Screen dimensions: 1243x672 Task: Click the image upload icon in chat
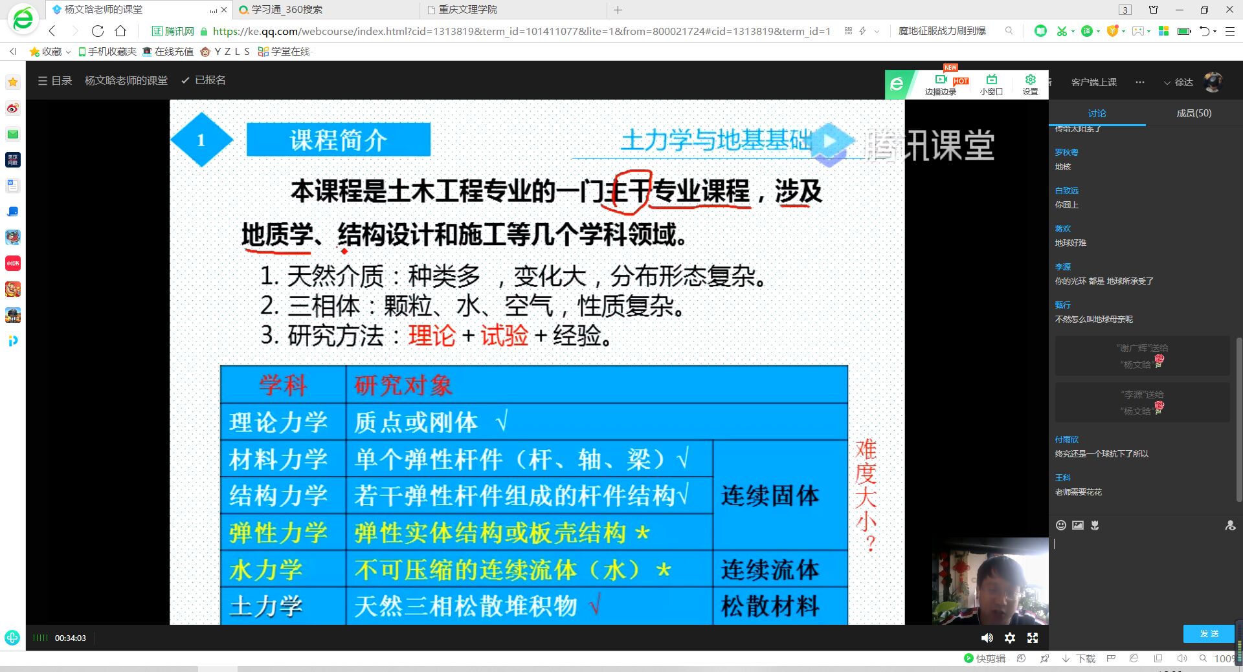point(1077,525)
